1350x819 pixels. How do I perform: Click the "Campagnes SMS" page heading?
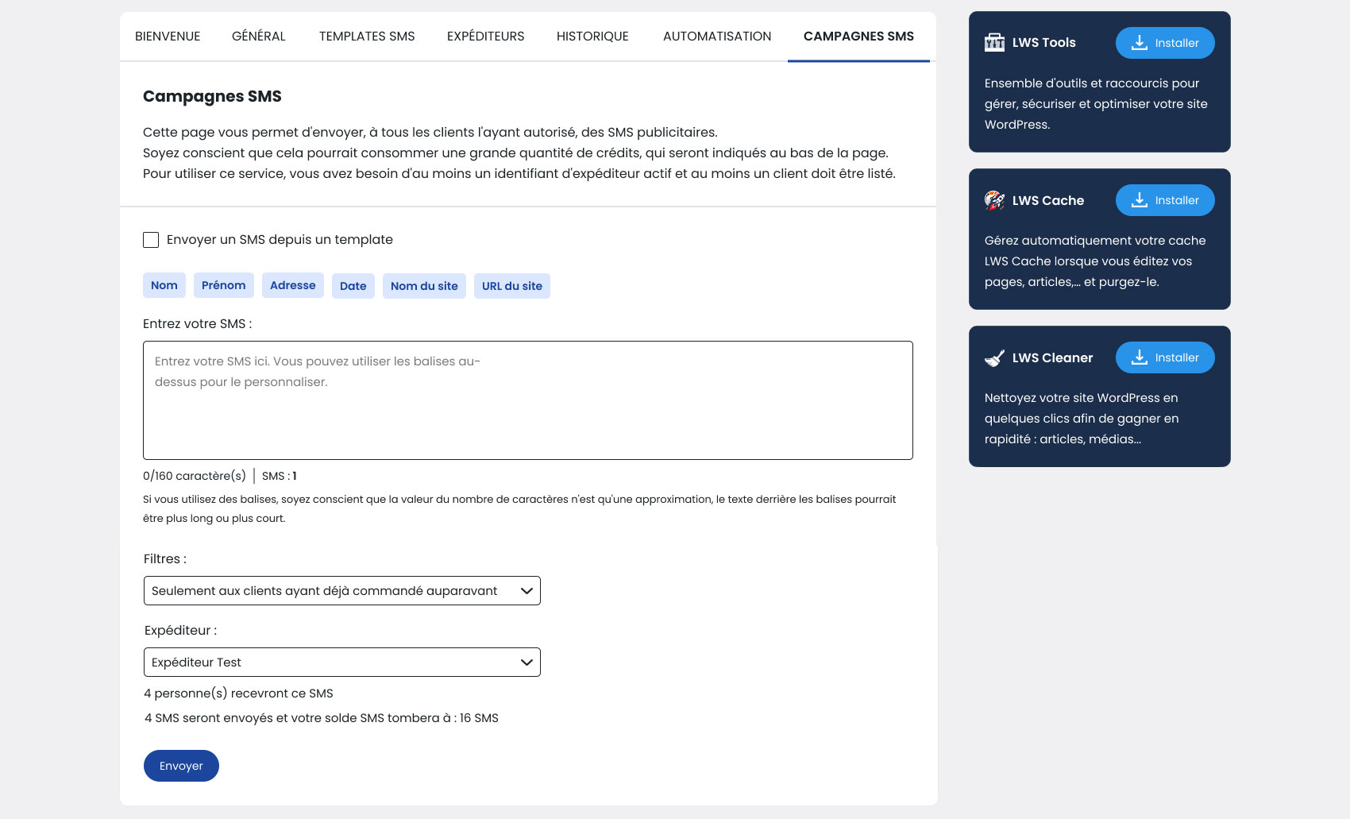212,97
